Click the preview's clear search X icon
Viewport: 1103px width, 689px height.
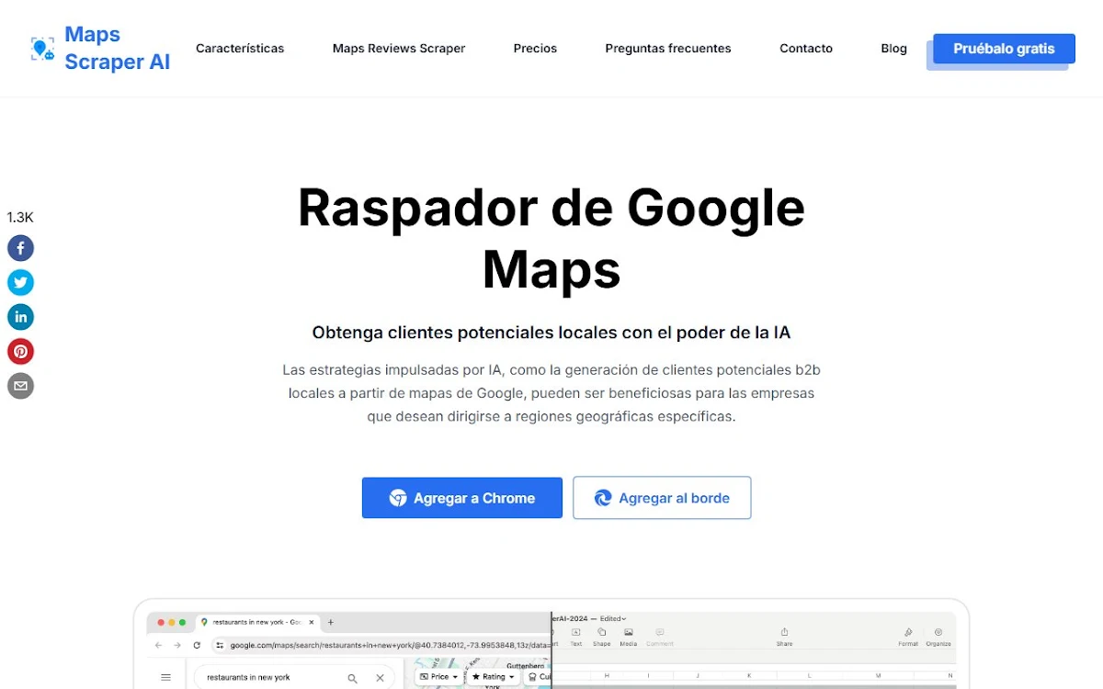coord(380,678)
